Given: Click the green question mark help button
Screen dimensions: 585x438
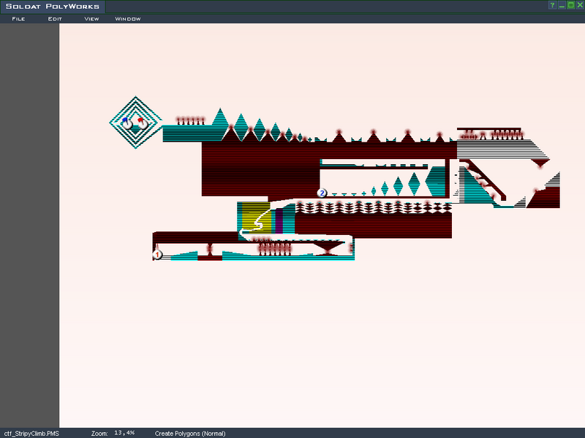Looking at the screenshot, I should click(x=553, y=5).
